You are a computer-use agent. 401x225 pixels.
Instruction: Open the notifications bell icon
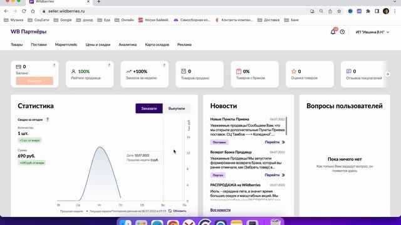tap(333, 32)
